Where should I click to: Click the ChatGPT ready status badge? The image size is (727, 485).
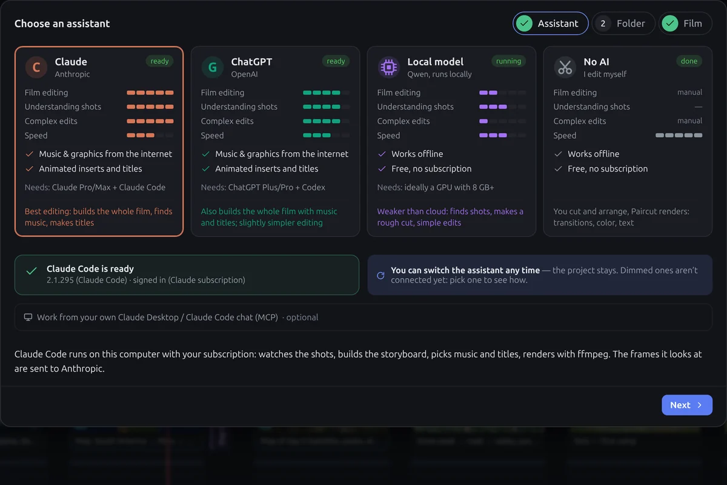[336, 61]
